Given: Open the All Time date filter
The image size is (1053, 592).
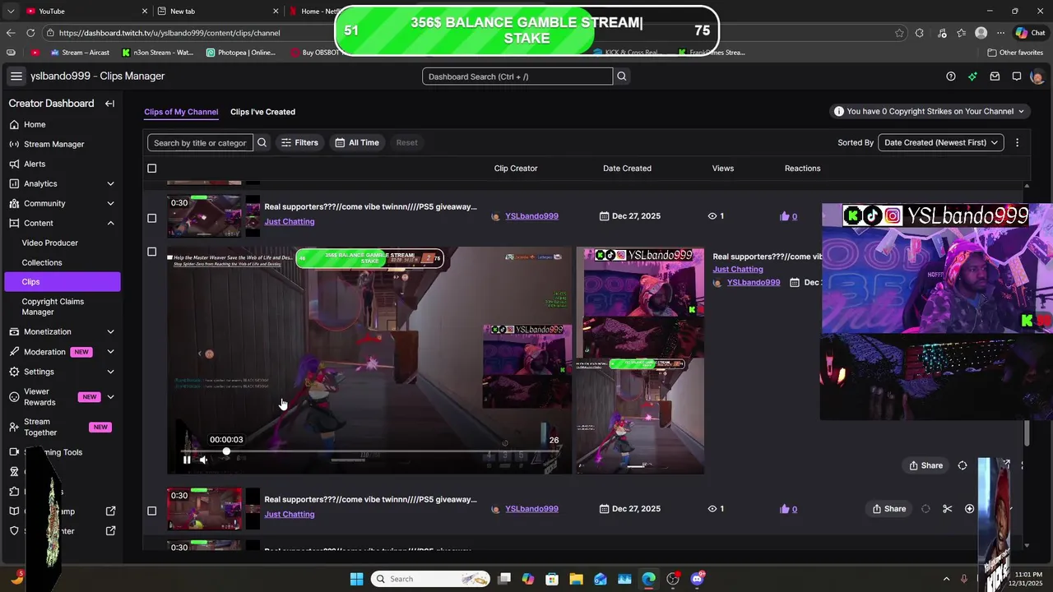Looking at the screenshot, I should tap(357, 142).
